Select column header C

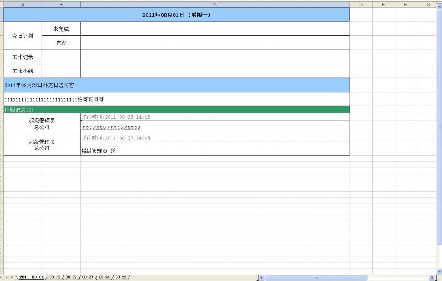point(215,5)
